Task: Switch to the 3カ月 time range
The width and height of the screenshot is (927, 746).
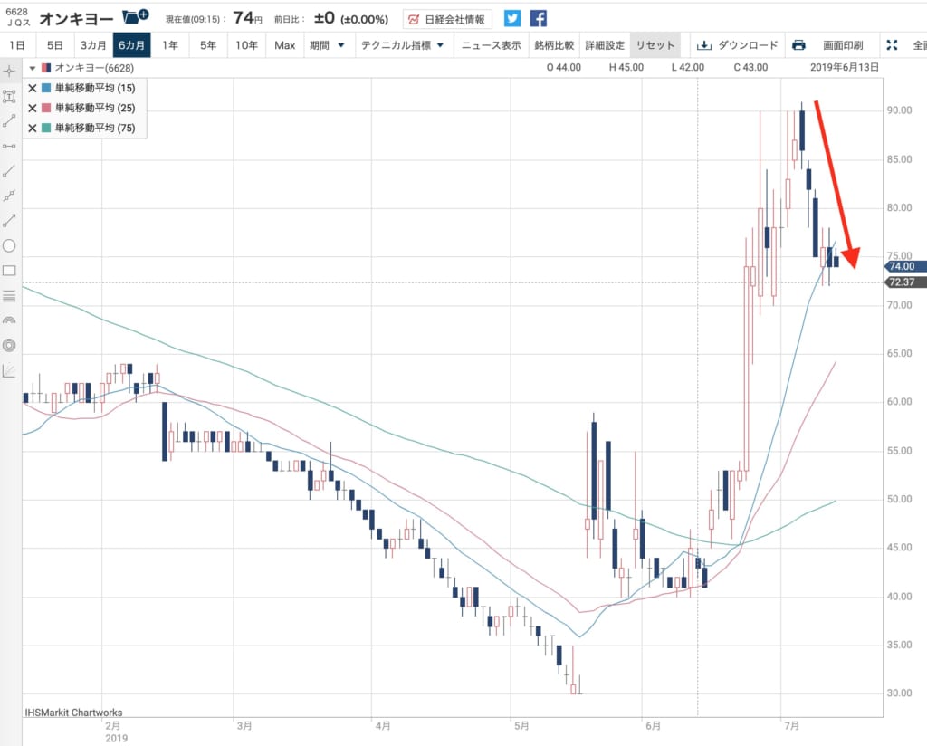Action: [92, 45]
